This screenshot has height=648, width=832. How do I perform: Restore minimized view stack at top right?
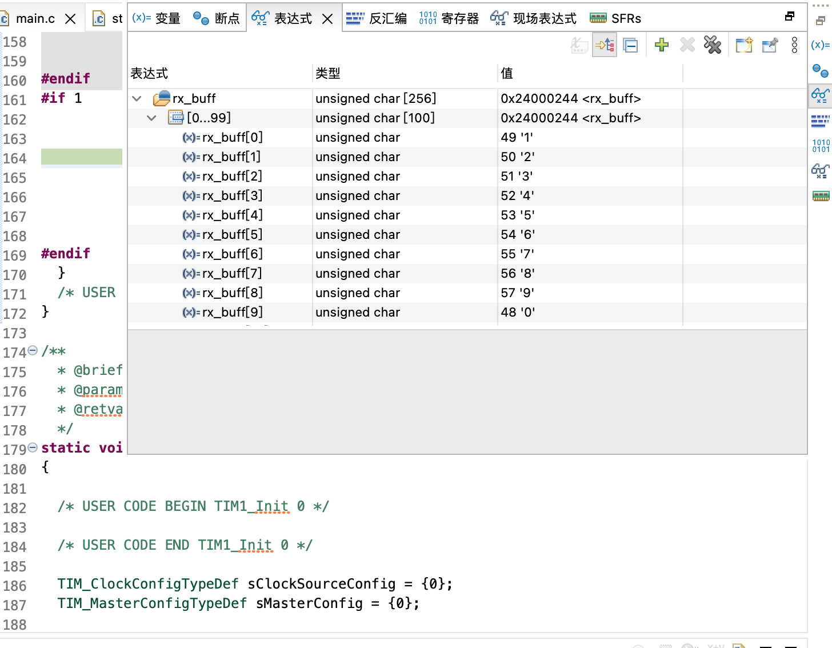[820, 21]
